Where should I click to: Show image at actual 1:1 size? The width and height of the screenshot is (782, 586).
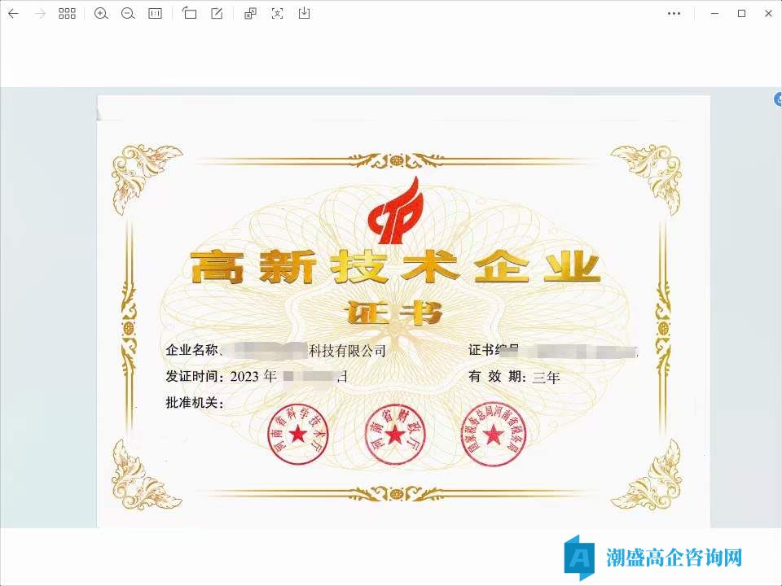(x=155, y=14)
